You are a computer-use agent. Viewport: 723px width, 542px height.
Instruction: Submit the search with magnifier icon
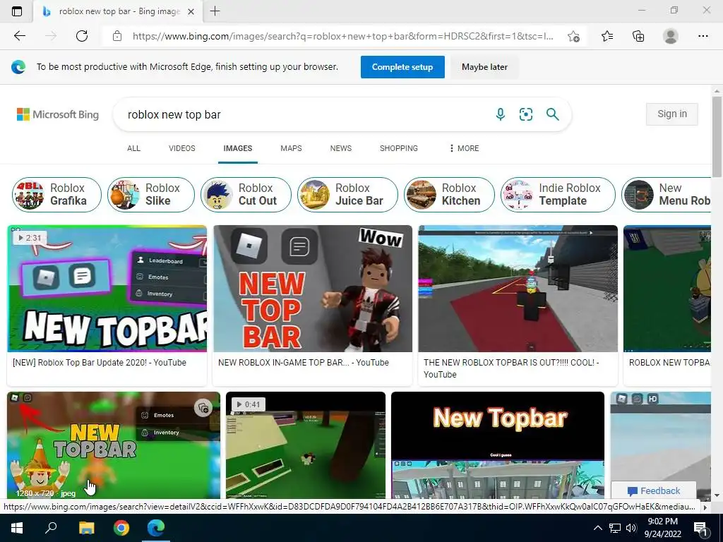point(552,114)
